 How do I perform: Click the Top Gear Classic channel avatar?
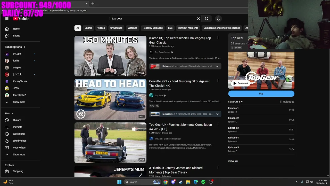(151, 52)
